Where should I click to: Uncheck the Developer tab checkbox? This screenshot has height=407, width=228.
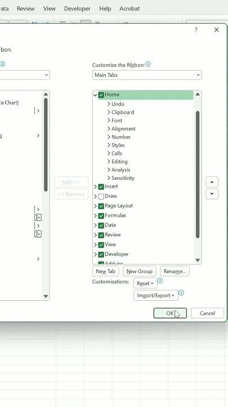tap(101, 254)
